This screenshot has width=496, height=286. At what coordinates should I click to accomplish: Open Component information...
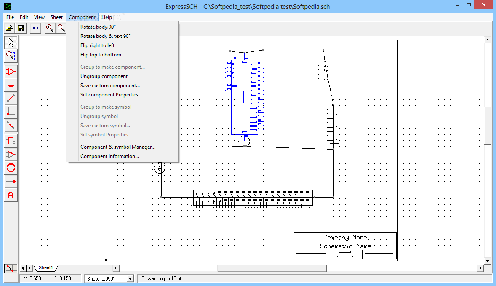point(122,156)
